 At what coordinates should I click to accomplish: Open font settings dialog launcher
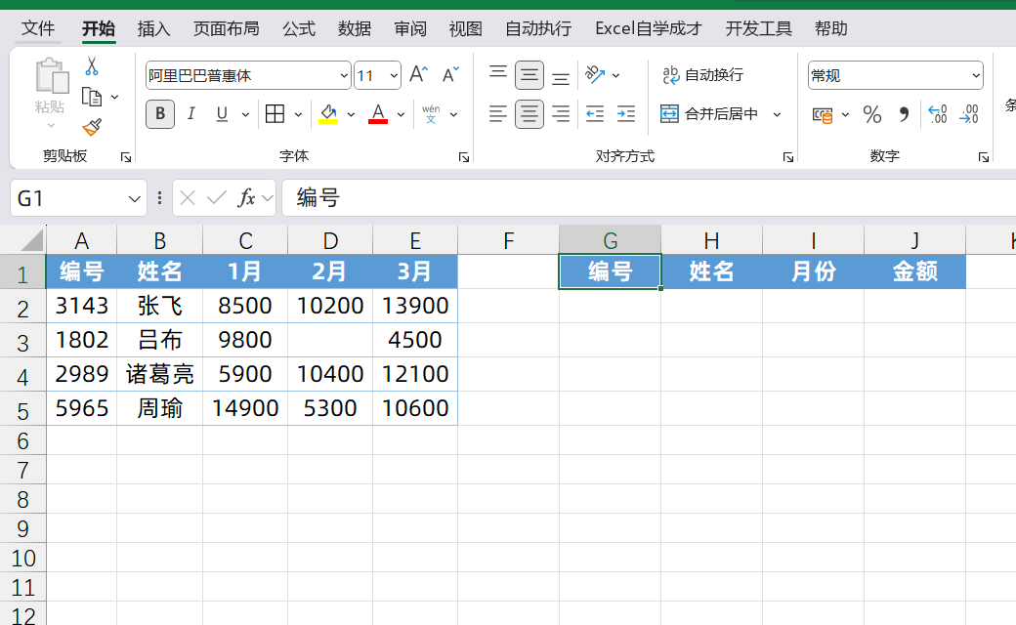click(464, 157)
